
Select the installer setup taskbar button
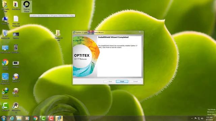click(59, 118)
